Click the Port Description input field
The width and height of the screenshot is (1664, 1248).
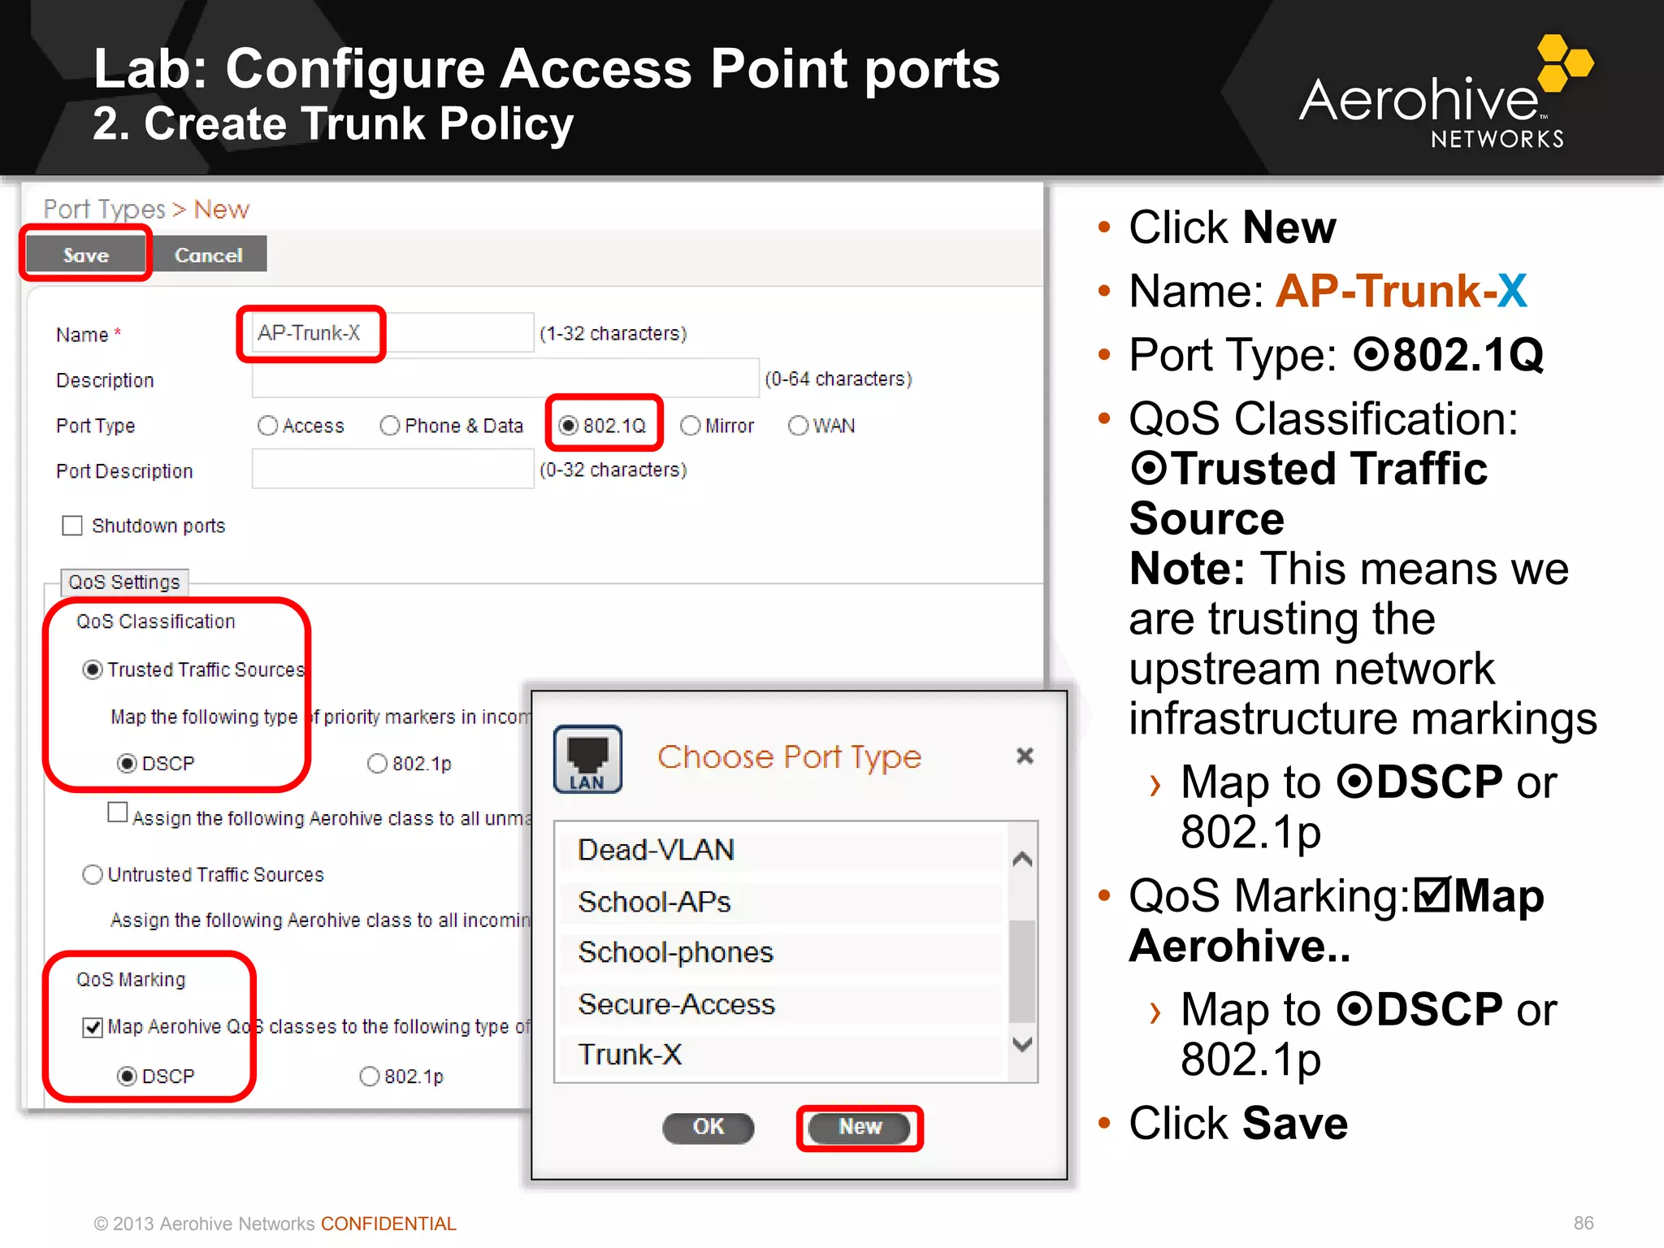pyautogui.click(x=392, y=469)
